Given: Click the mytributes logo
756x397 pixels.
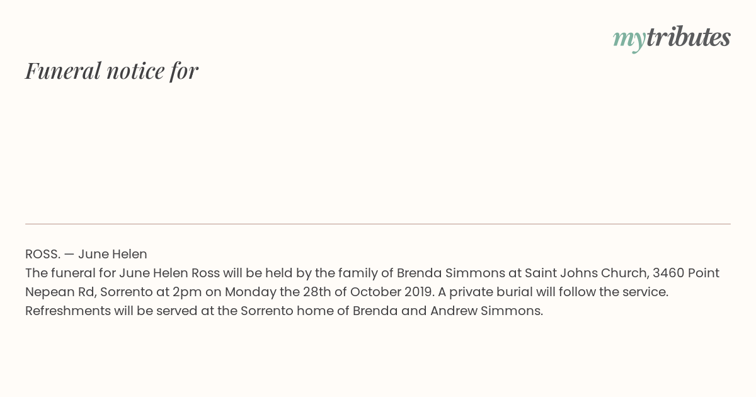Looking at the screenshot, I should tap(672, 38).
